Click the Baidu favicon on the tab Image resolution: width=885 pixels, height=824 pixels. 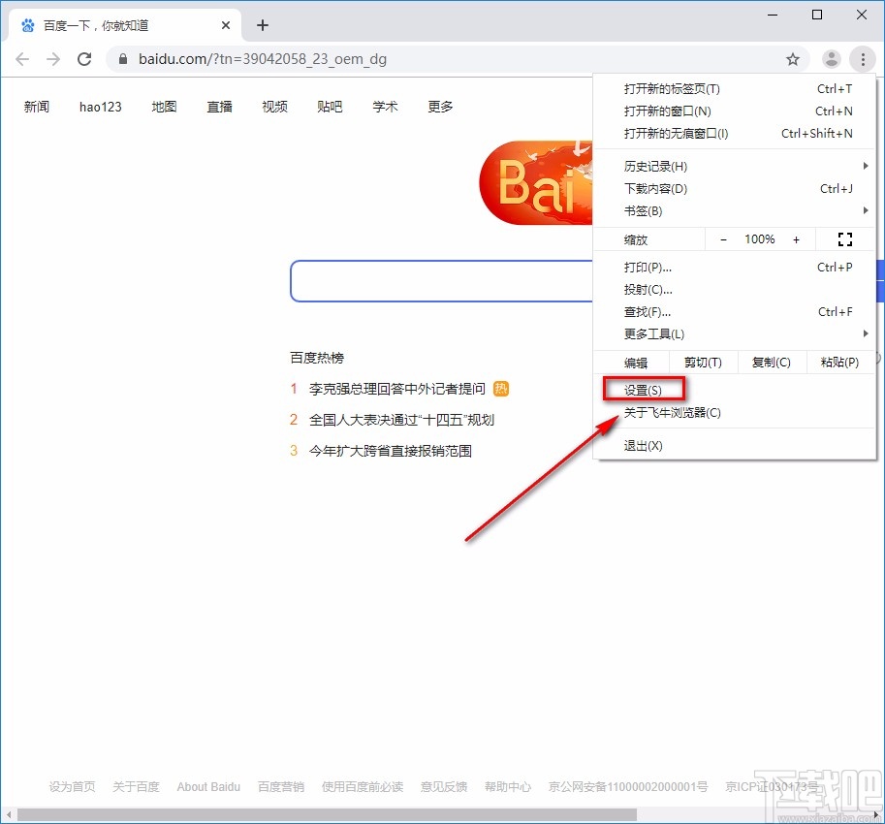26,25
